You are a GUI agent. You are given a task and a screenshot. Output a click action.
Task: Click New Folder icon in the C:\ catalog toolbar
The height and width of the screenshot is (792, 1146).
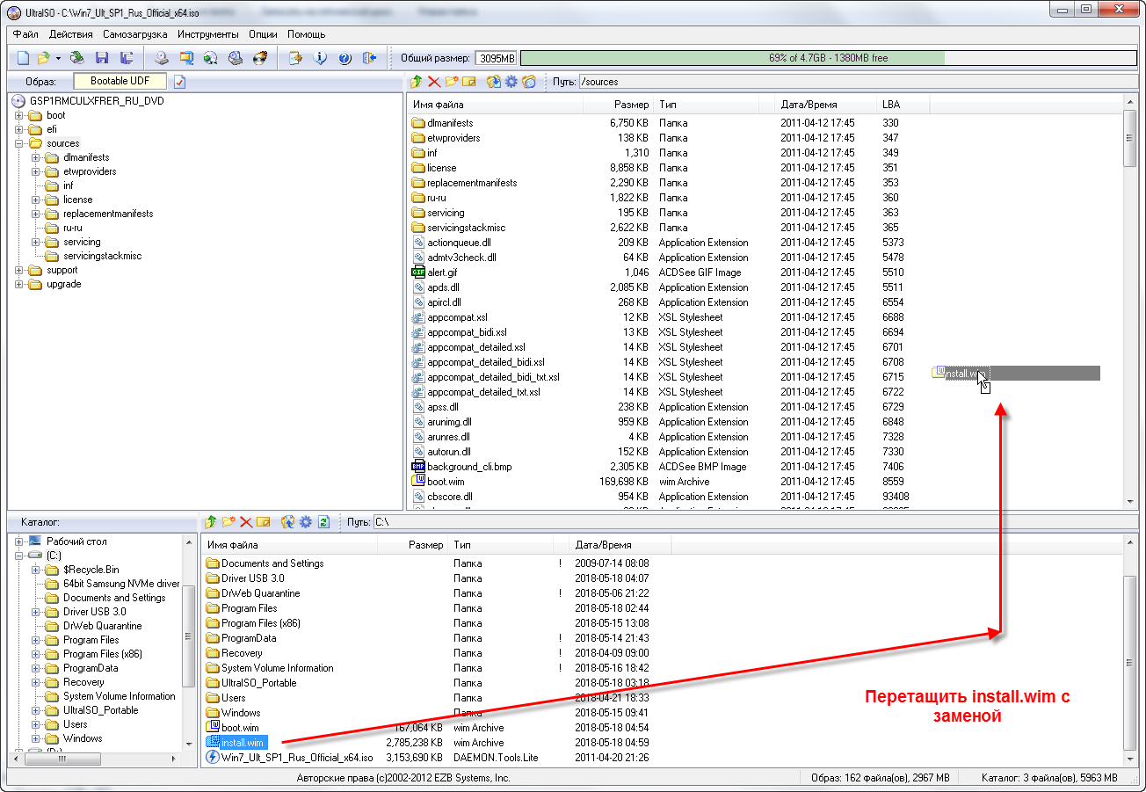(x=228, y=522)
